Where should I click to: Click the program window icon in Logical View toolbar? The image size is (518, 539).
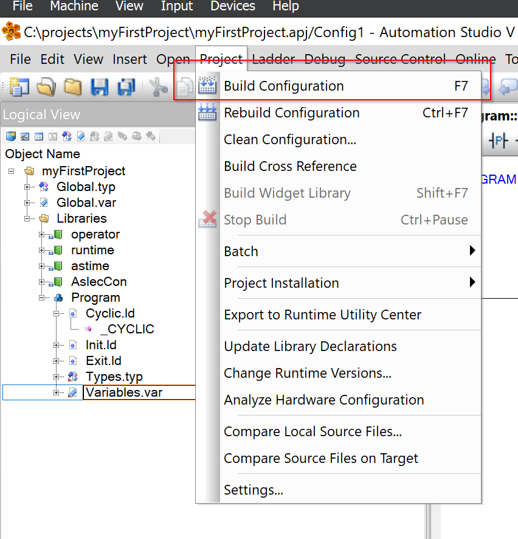25,137
